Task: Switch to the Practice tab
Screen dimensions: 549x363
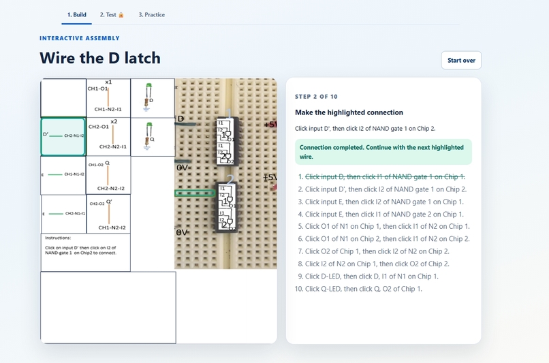Action: 152,15
